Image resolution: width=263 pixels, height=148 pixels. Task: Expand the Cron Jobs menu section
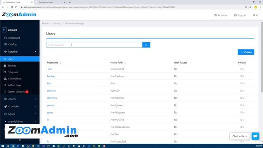click(20, 106)
